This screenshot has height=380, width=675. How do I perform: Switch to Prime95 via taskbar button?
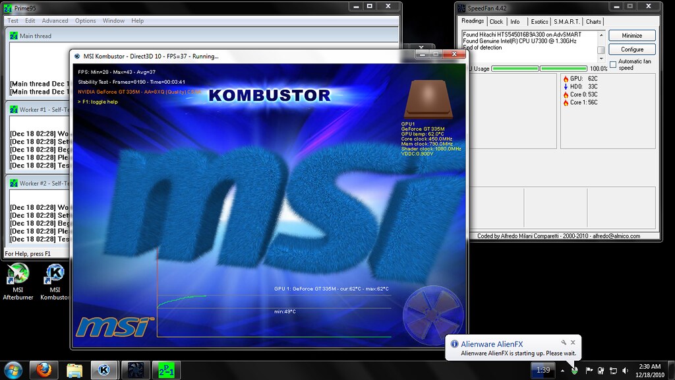(x=166, y=370)
